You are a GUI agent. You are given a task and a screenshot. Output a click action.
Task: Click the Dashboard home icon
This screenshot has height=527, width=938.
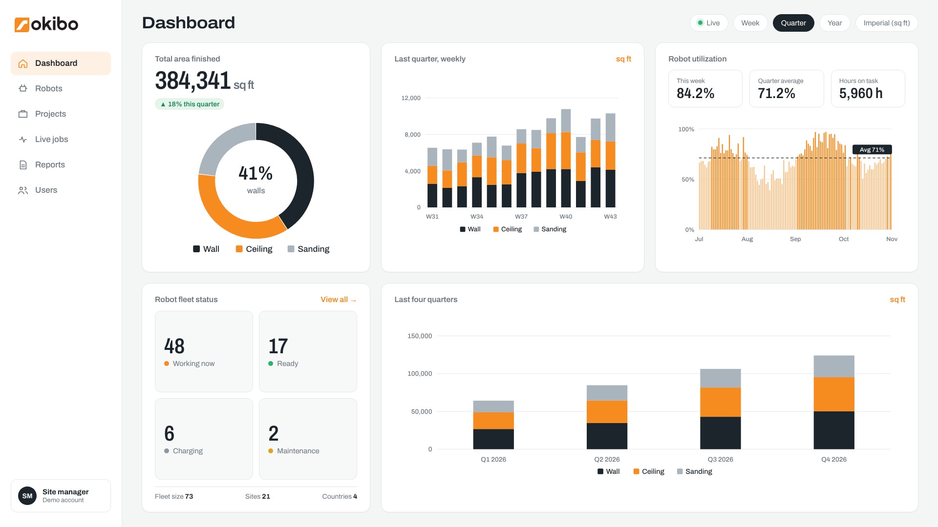(23, 63)
